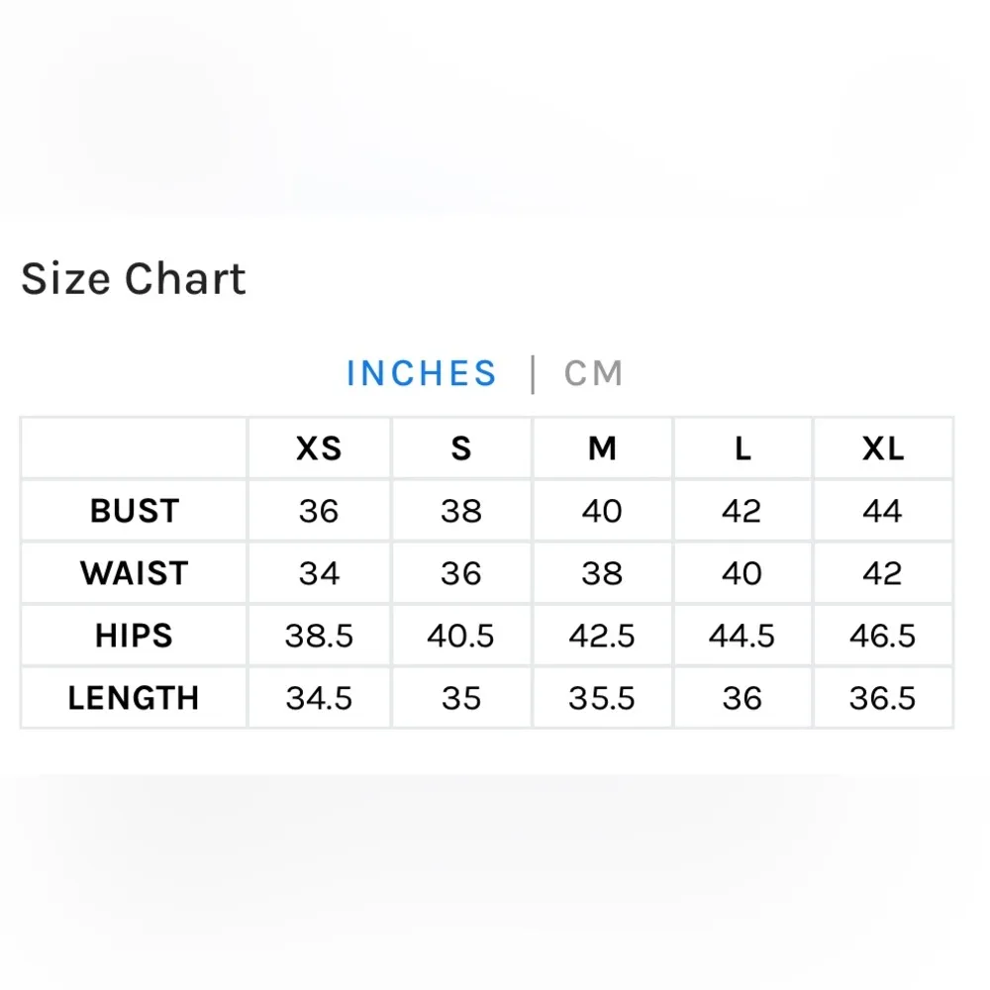This screenshot has width=990, height=990.
Task: Click the L hips value 44.5
Action: [742, 636]
